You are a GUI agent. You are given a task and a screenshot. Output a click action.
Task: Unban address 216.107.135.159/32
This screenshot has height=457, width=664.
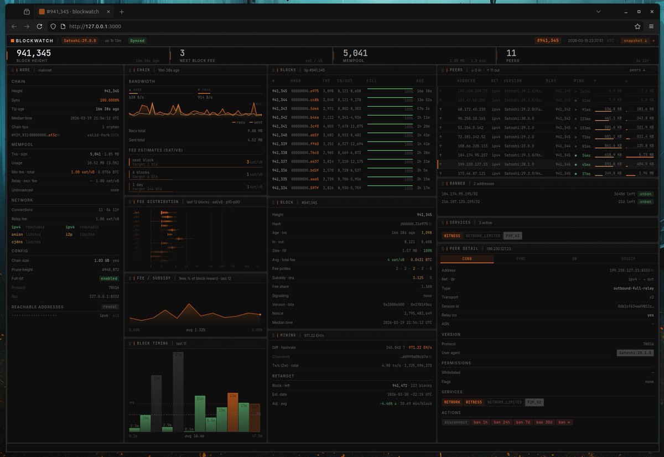(645, 201)
